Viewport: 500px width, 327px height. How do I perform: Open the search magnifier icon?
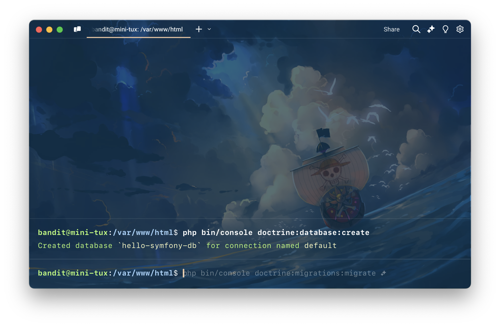pos(416,29)
